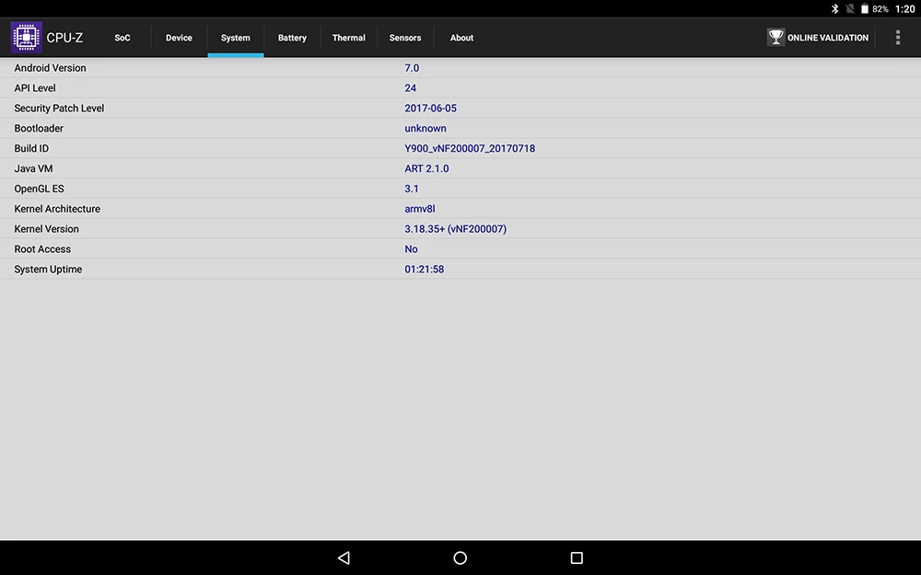The width and height of the screenshot is (921, 575).
Task: Switch to the SoC tab
Action: pyautogui.click(x=122, y=38)
